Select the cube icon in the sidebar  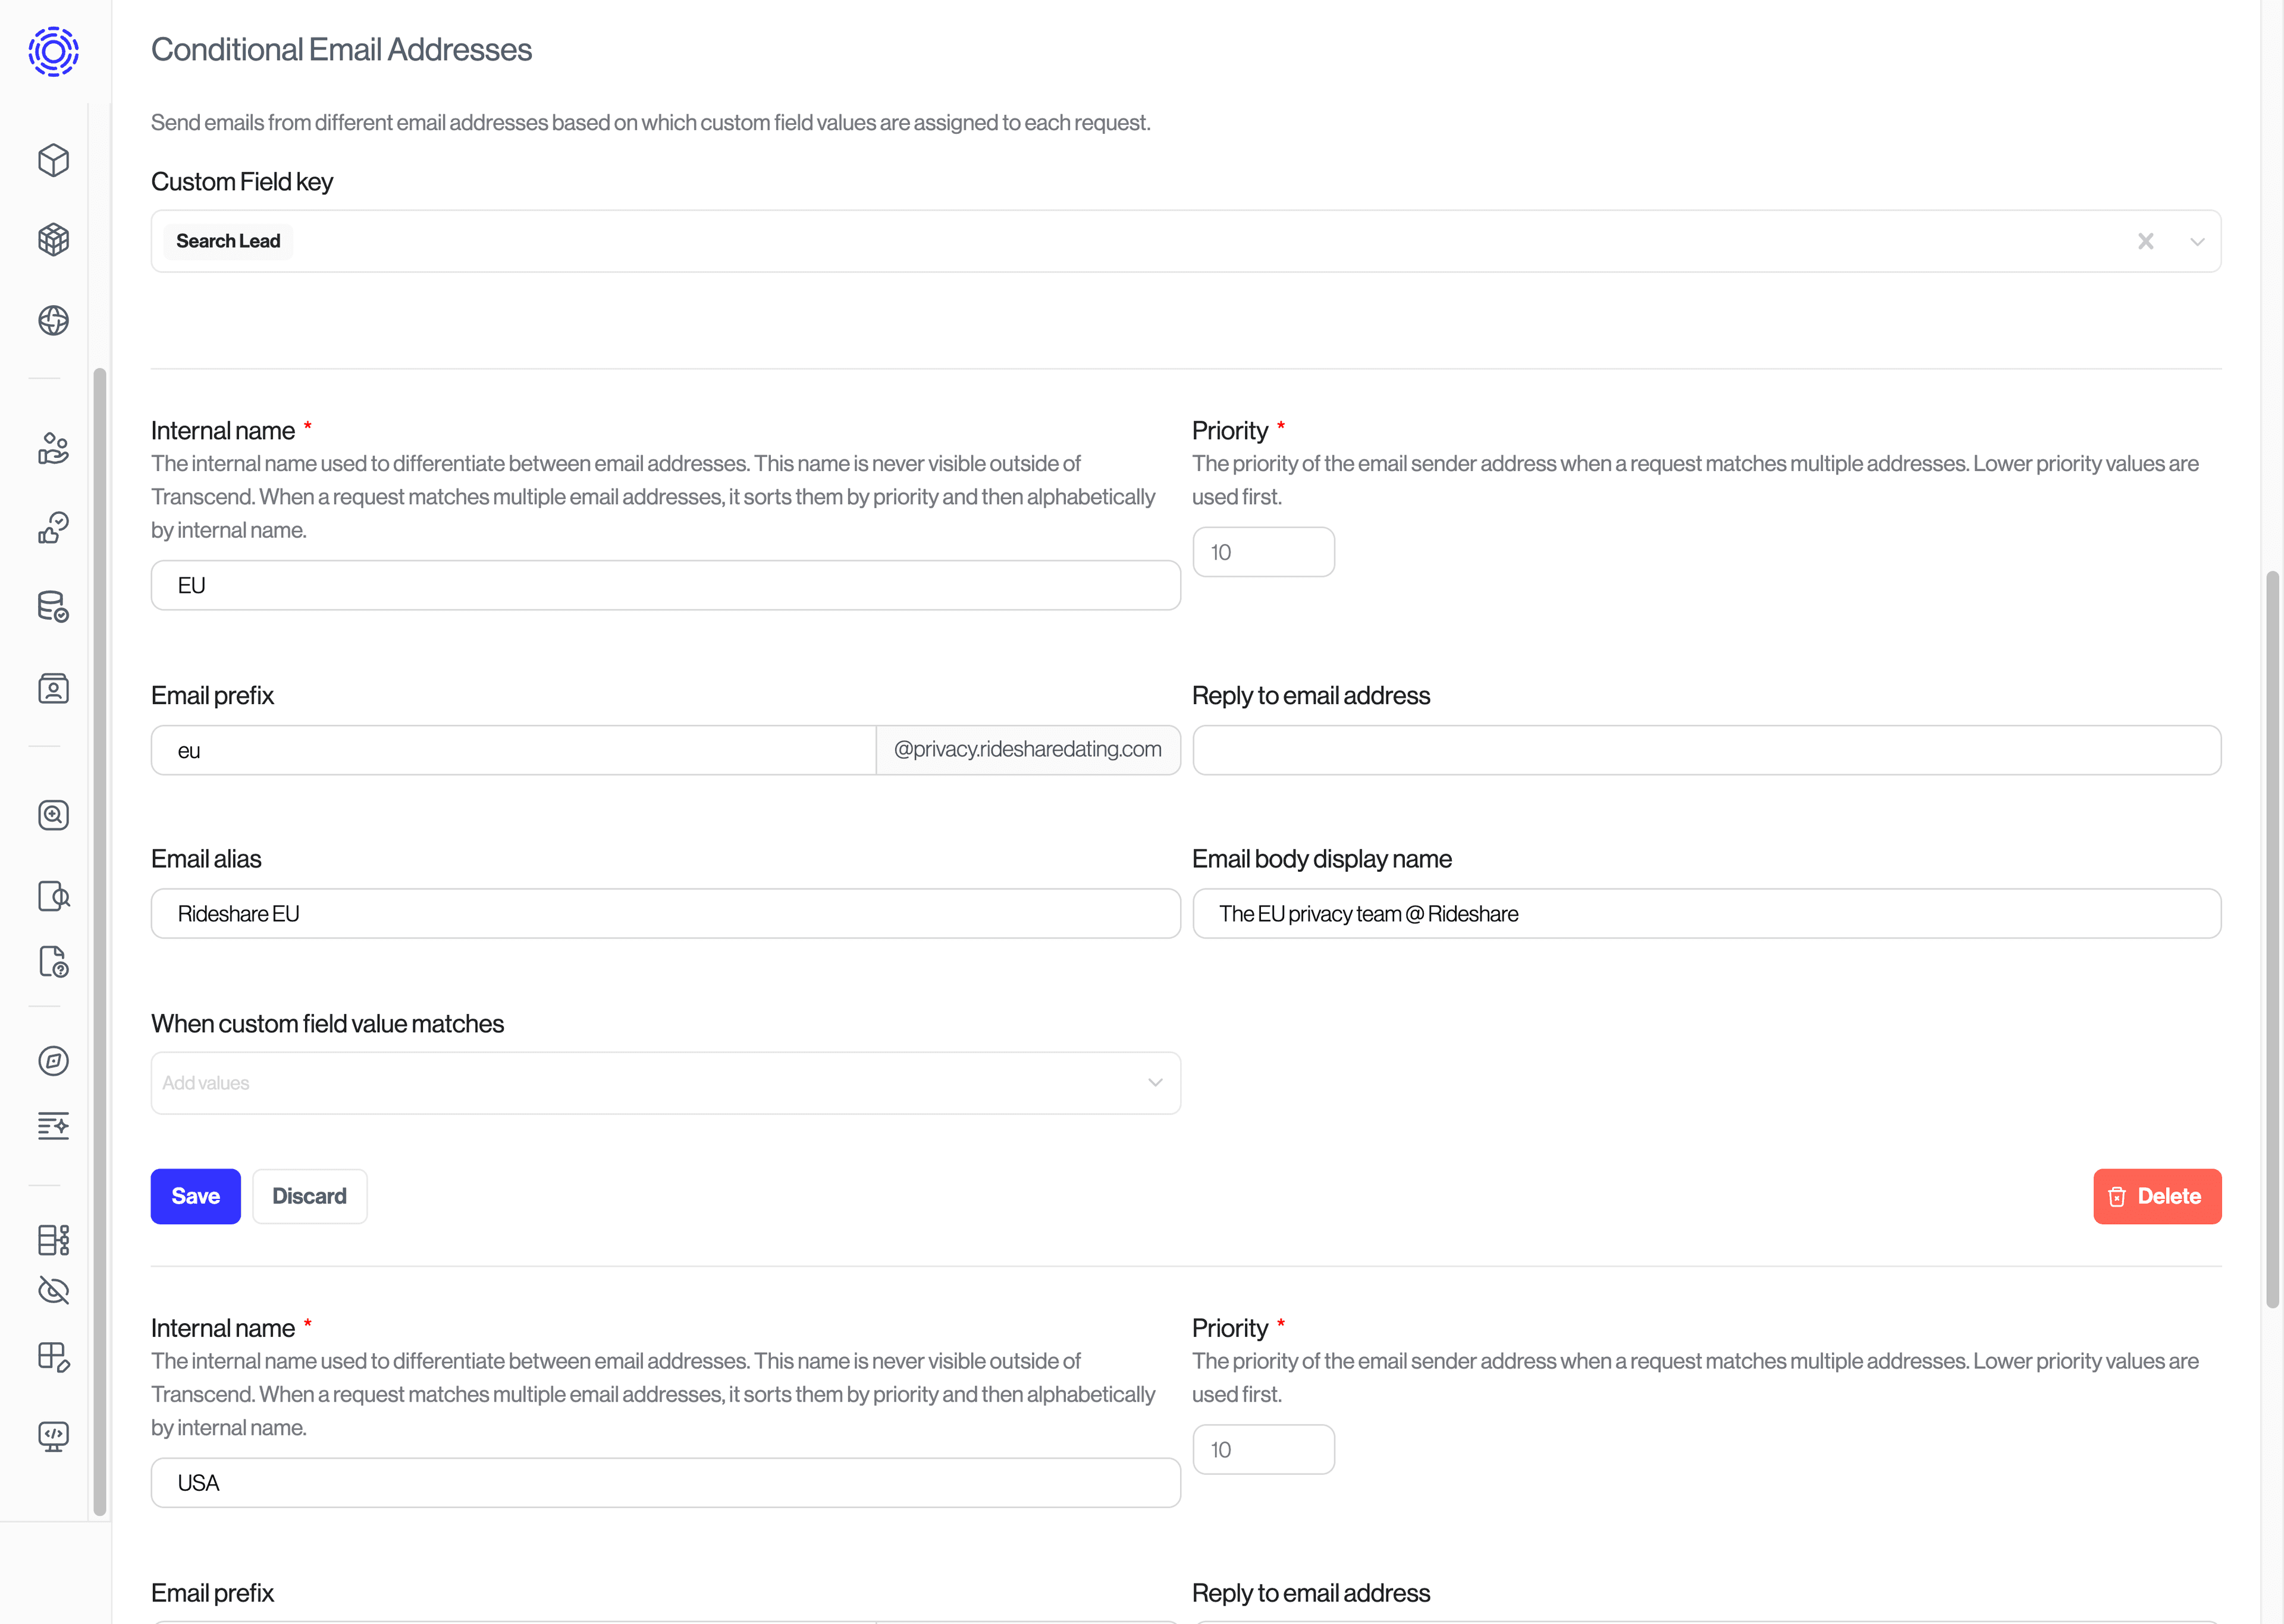pyautogui.click(x=53, y=160)
